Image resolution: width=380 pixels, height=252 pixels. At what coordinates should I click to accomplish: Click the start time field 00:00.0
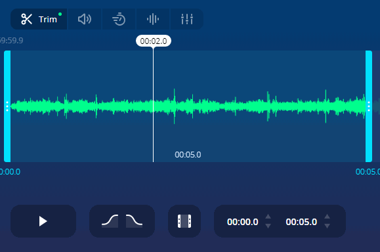coord(243,222)
